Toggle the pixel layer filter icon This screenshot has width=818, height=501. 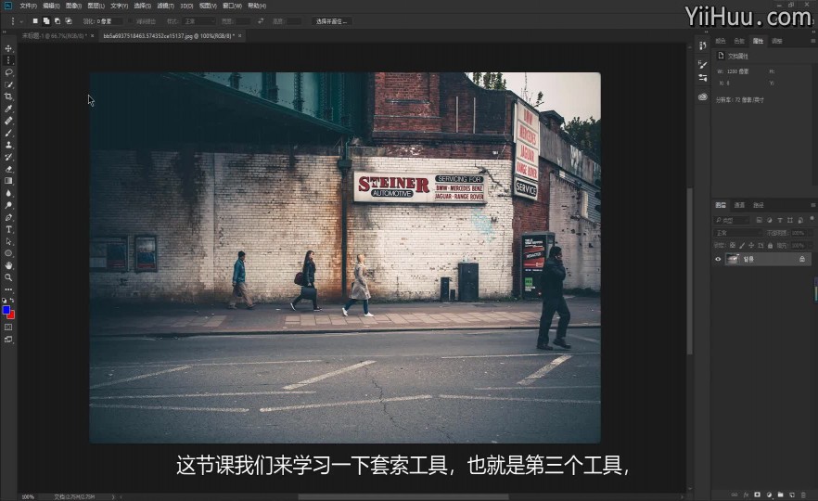coord(759,220)
